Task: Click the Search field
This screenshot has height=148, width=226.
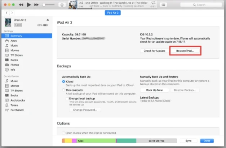Action: pos(201,5)
